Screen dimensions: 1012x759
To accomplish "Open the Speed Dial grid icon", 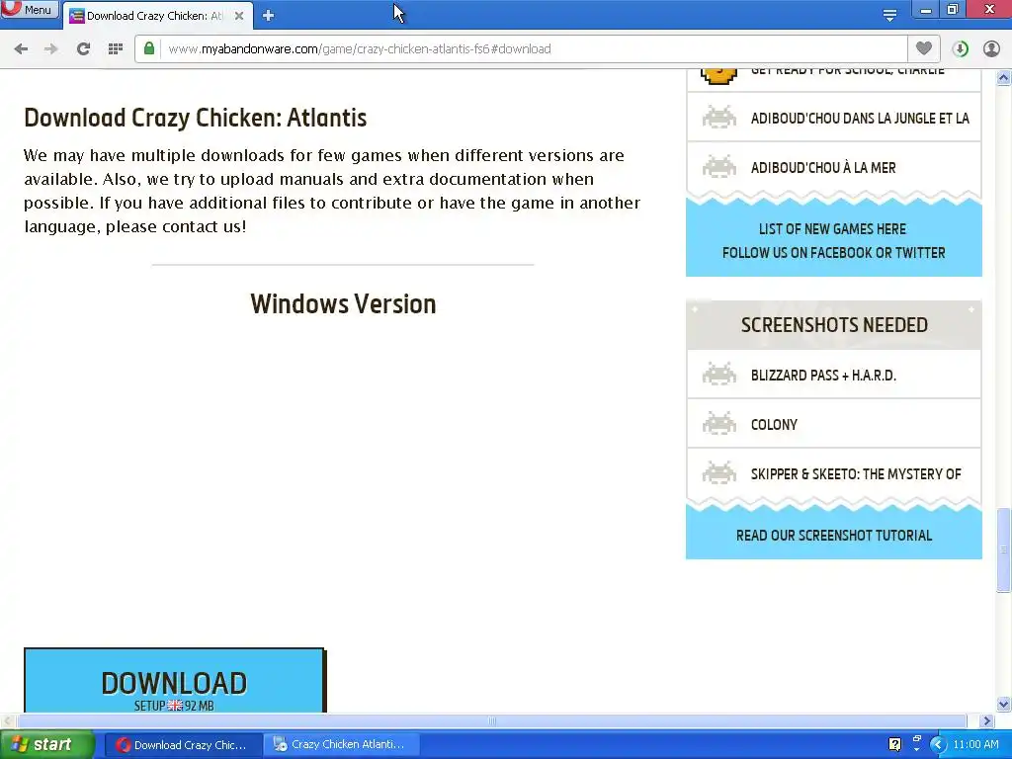I will 116,49.
